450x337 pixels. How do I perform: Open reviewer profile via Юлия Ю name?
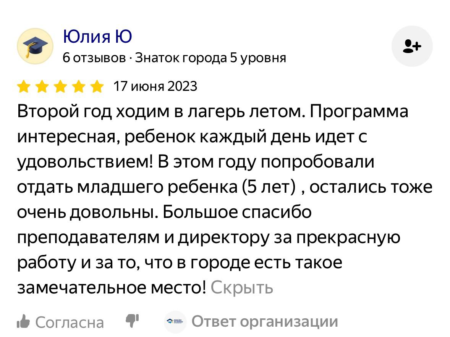pyautogui.click(x=97, y=36)
